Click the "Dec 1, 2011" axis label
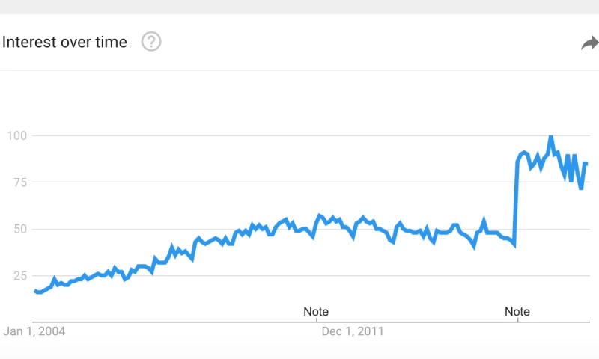This screenshot has height=359, width=599. (x=353, y=330)
